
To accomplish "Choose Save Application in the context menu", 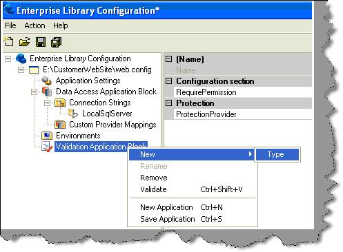I will (193, 219).
